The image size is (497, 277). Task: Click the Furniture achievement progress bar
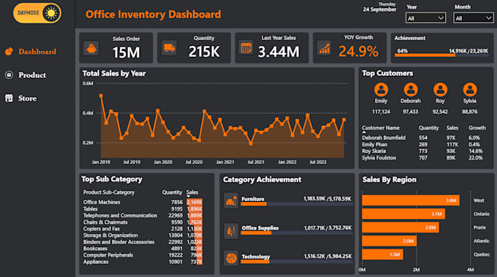pos(297,204)
